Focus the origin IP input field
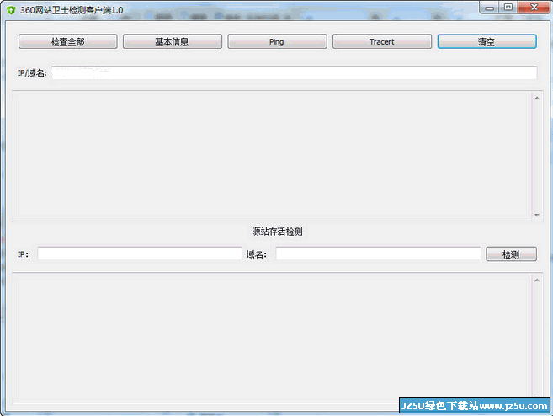 pos(140,253)
